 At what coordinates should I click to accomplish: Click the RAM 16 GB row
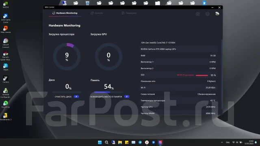[x=178, y=56]
